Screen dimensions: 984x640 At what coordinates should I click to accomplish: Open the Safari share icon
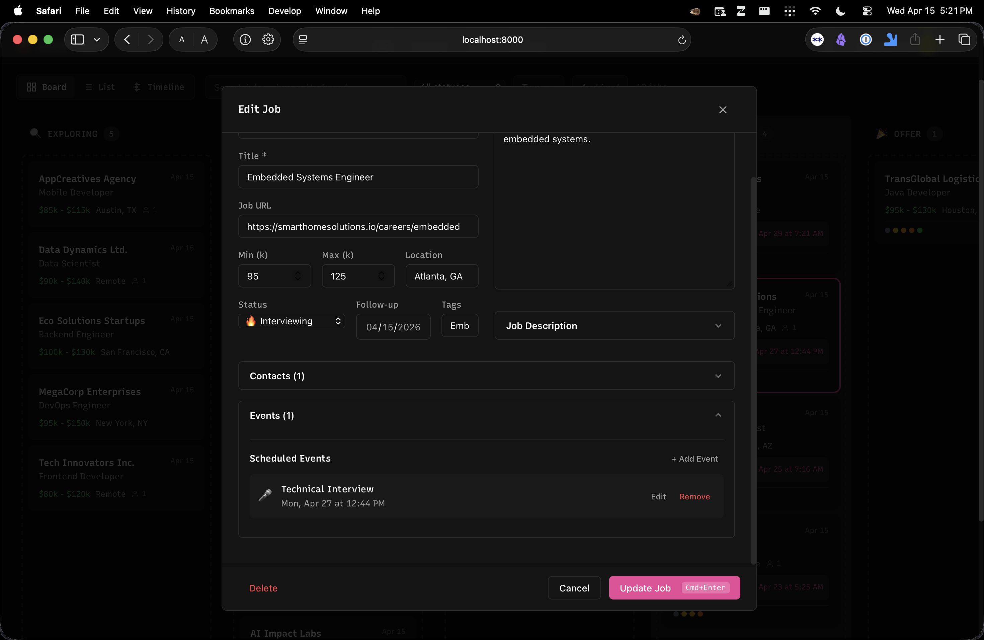click(915, 39)
